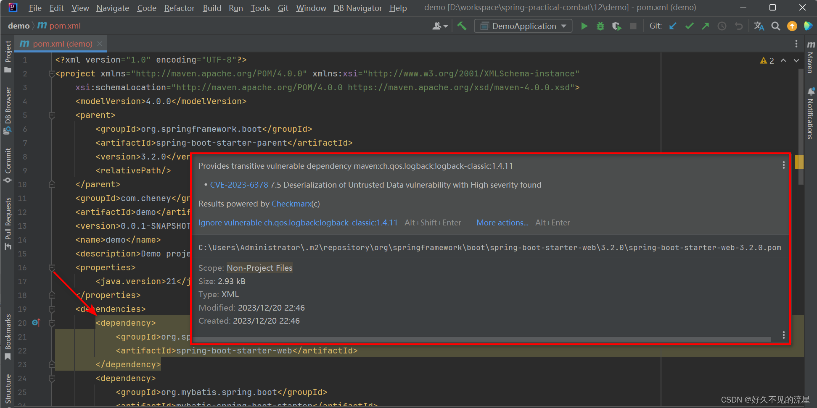Collapse the parent tag fold on line 5

pos(52,115)
